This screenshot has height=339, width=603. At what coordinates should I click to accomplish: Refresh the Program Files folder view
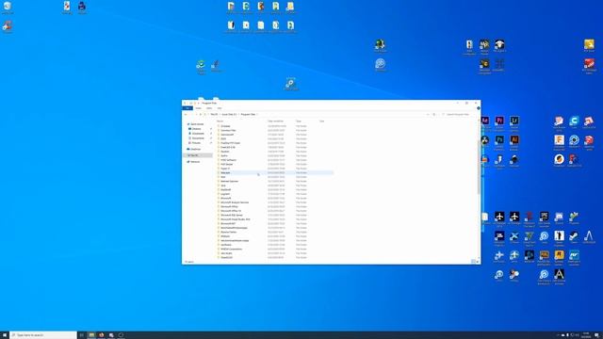pos(434,115)
